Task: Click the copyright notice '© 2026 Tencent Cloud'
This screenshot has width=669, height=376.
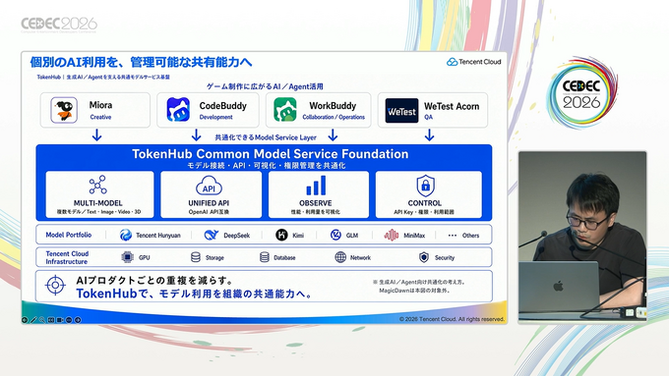Action: 452,319
